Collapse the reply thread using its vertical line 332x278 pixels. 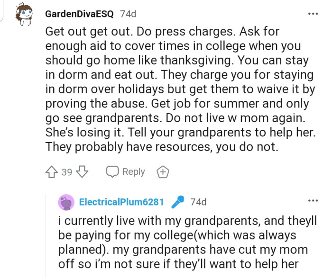point(46,237)
